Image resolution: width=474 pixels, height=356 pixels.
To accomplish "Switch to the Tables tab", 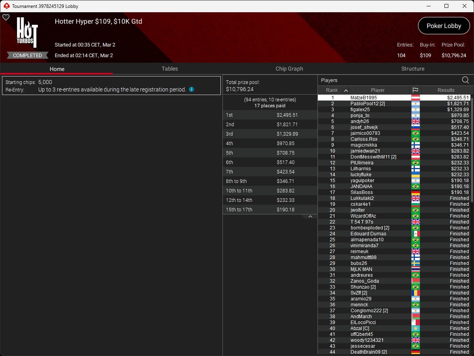I will click(x=170, y=69).
